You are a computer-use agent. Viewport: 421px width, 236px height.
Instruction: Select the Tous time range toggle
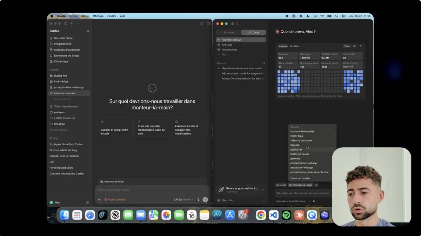pos(347,46)
